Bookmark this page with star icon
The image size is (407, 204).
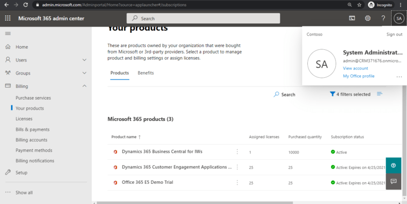[359, 5]
